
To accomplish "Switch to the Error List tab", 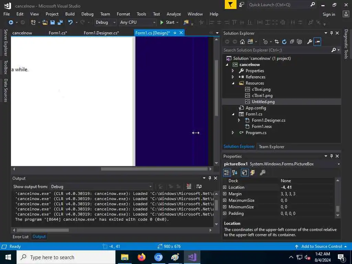I will pyautogui.click(x=21, y=236).
